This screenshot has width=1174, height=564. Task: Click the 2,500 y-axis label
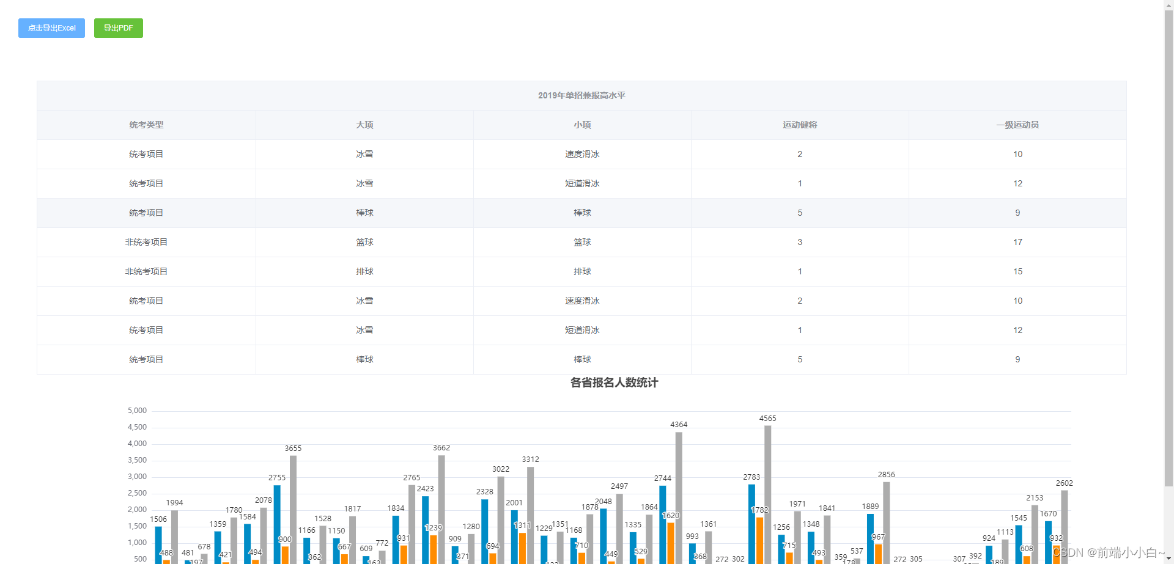pos(137,493)
